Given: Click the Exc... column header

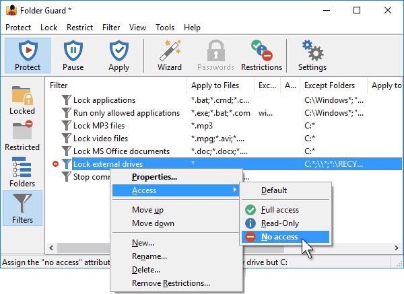Looking at the screenshot, I should click(x=267, y=85).
